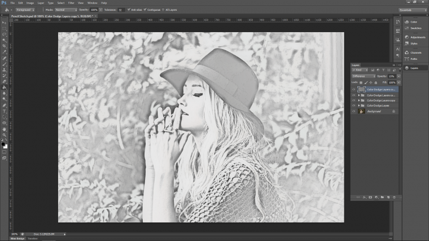Click the background color swatch
Image resolution: width=429 pixels, height=241 pixels.
click(6, 147)
